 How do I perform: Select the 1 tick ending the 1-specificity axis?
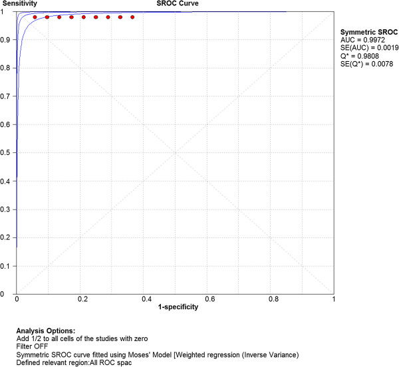[334, 299]
